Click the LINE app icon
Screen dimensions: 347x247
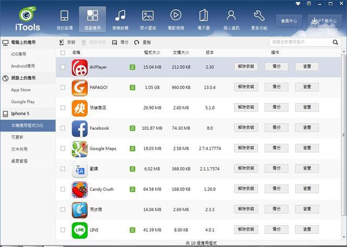click(x=80, y=230)
